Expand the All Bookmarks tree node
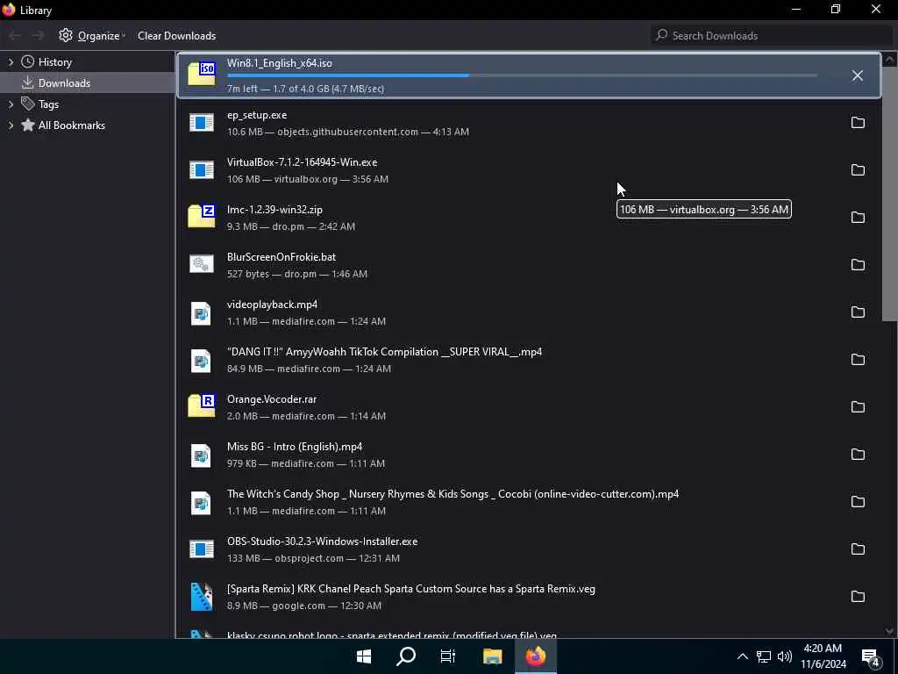 [11, 125]
